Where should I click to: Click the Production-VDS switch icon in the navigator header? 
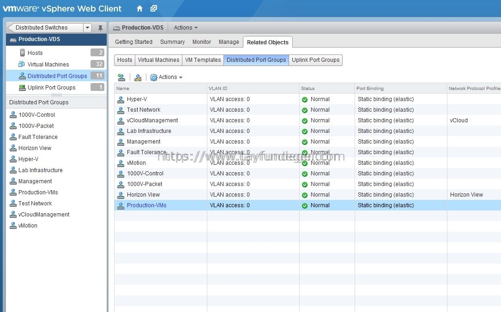pos(13,40)
